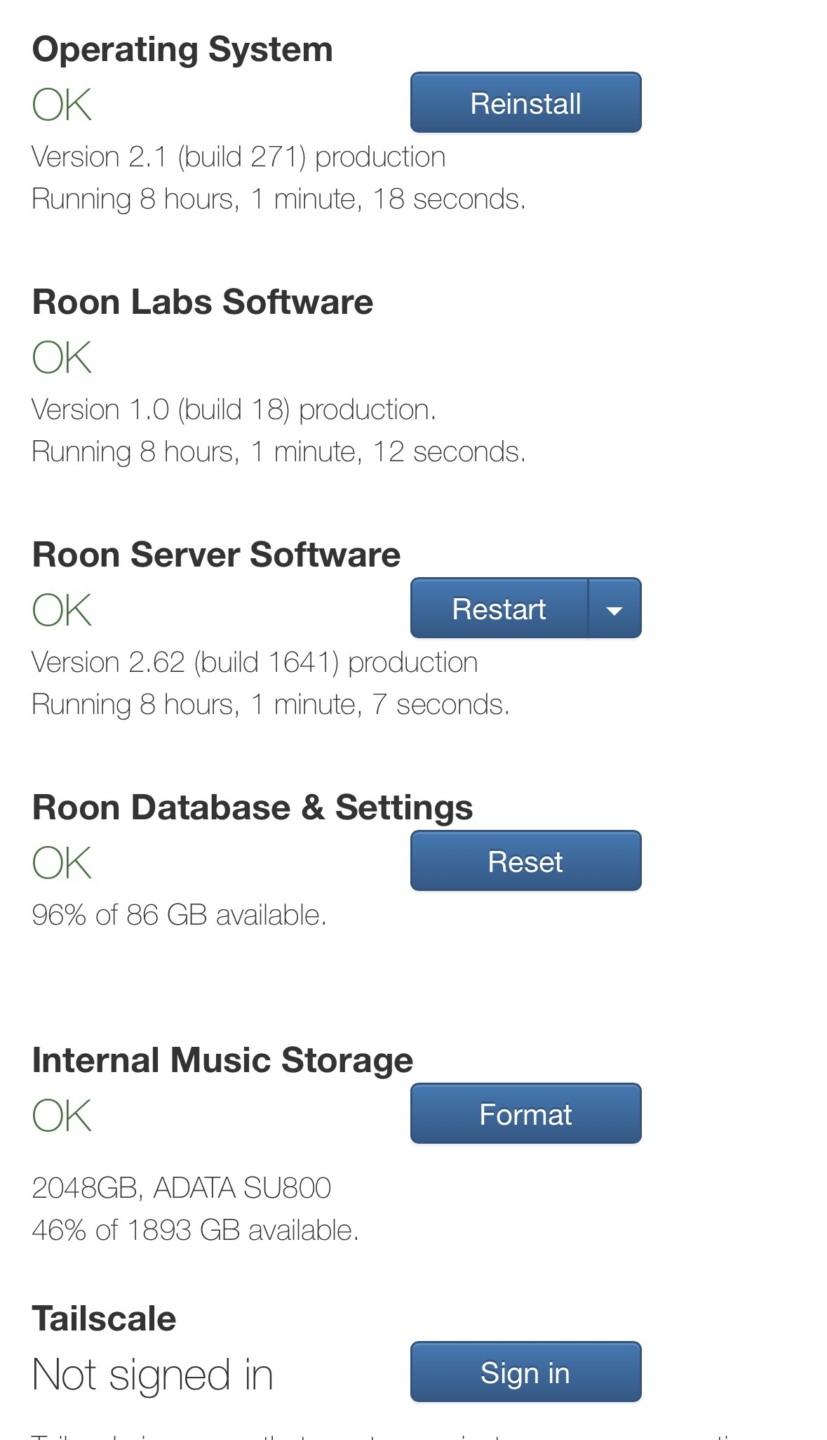The height and width of the screenshot is (1440, 827).
Task: Select the 2048GB ADATA SU800 drive text
Action: pos(181,1188)
